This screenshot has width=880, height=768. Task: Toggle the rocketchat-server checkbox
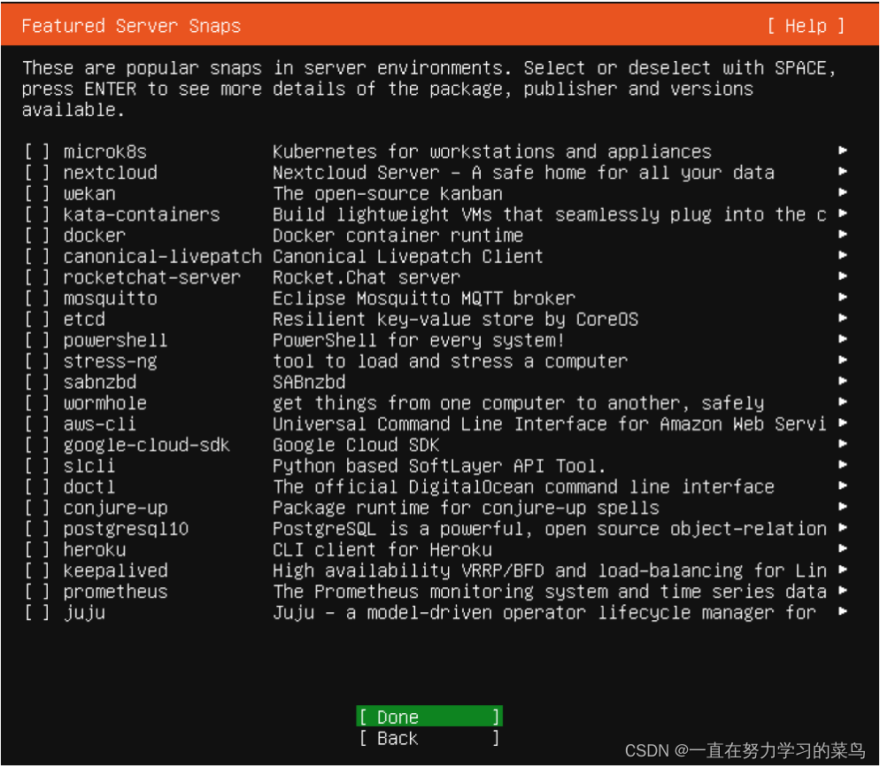(x=37, y=277)
